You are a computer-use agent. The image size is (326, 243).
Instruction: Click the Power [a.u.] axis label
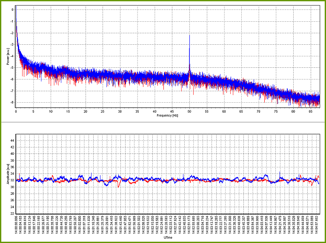(8, 56)
